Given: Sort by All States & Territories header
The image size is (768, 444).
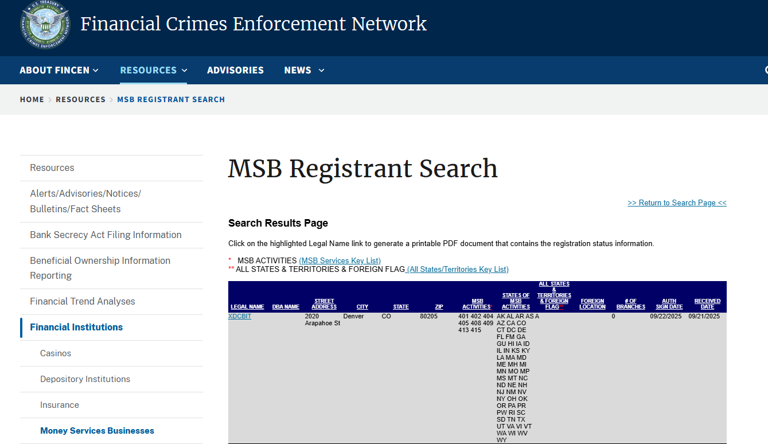Looking at the screenshot, I should (554, 295).
